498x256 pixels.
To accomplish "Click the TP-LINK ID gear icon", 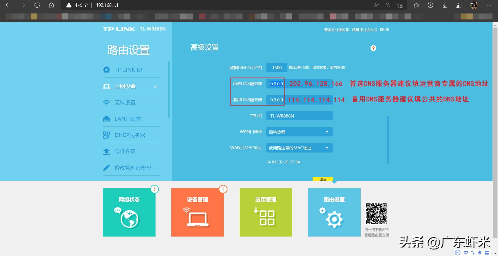I will [x=106, y=70].
